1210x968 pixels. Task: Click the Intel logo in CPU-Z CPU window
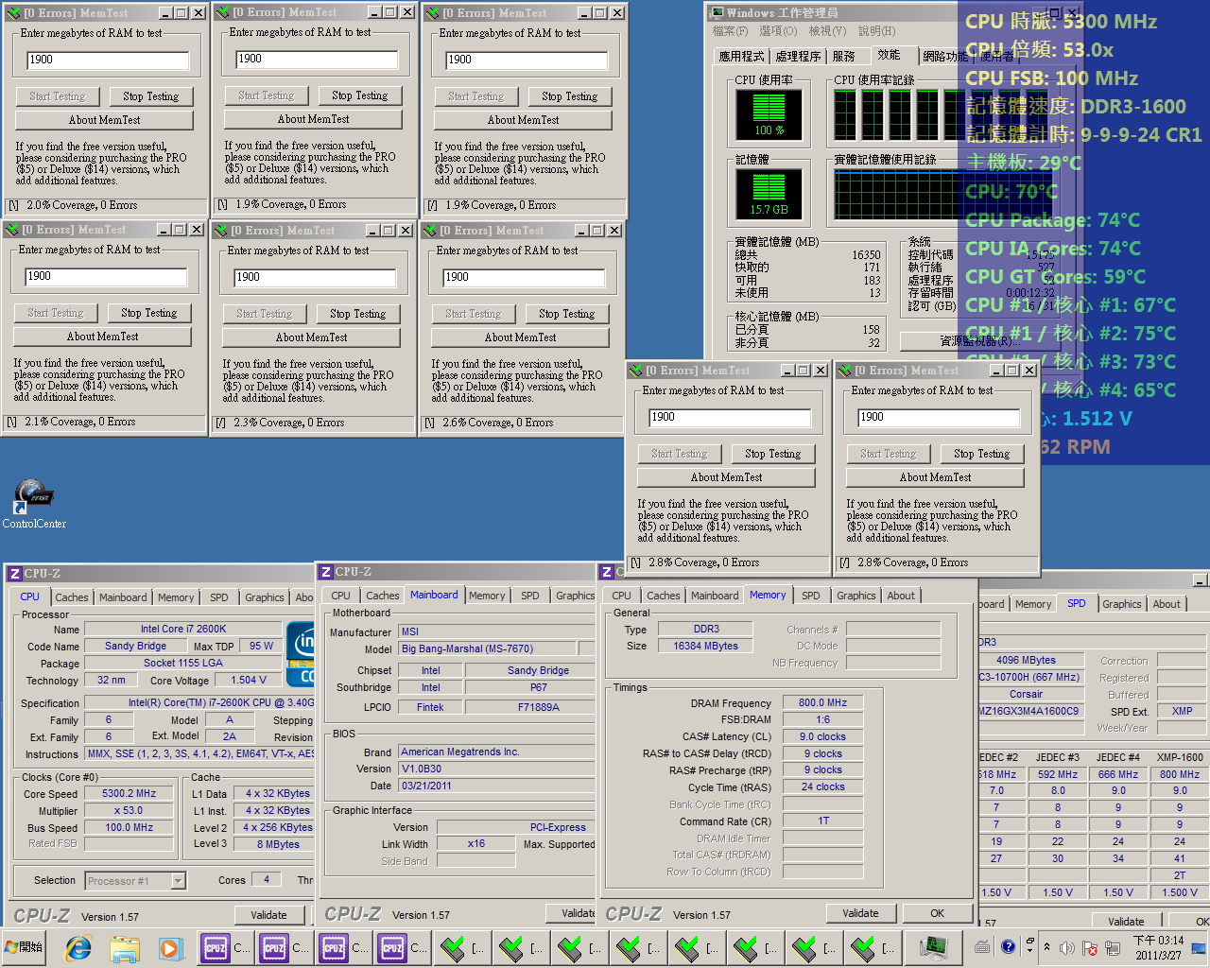302,653
